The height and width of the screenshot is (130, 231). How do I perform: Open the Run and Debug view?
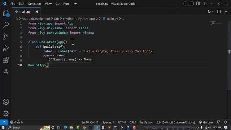pos(6,48)
